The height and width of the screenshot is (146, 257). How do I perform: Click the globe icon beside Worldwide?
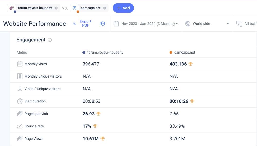click(x=188, y=24)
